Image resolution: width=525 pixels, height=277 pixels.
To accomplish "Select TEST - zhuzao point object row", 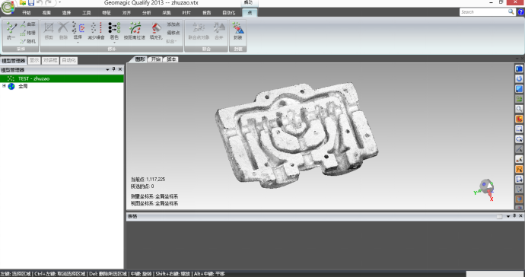I will coord(62,78).
